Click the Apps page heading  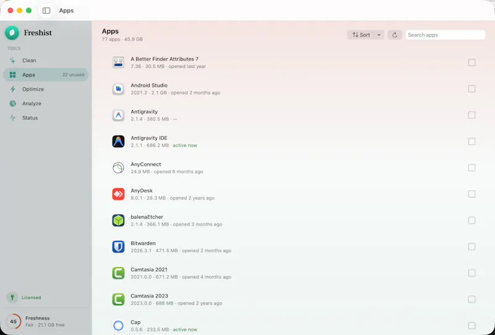tap(110, 32)
